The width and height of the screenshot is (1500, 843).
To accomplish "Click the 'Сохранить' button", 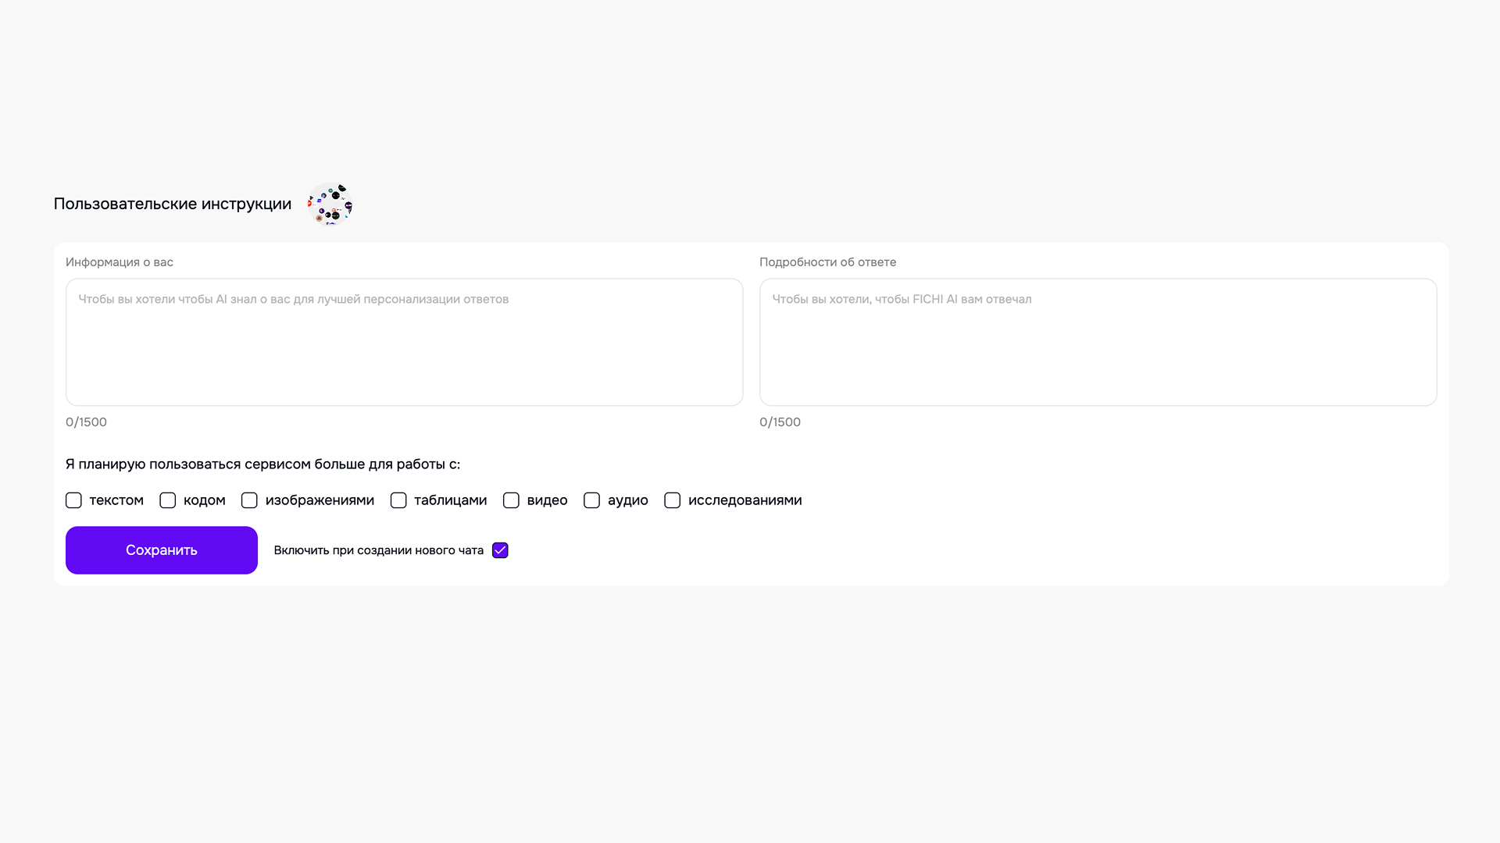I will 162,550.
